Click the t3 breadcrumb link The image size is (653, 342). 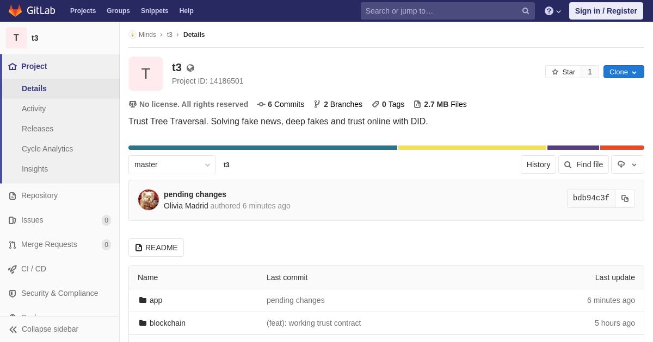pos(170,35)
